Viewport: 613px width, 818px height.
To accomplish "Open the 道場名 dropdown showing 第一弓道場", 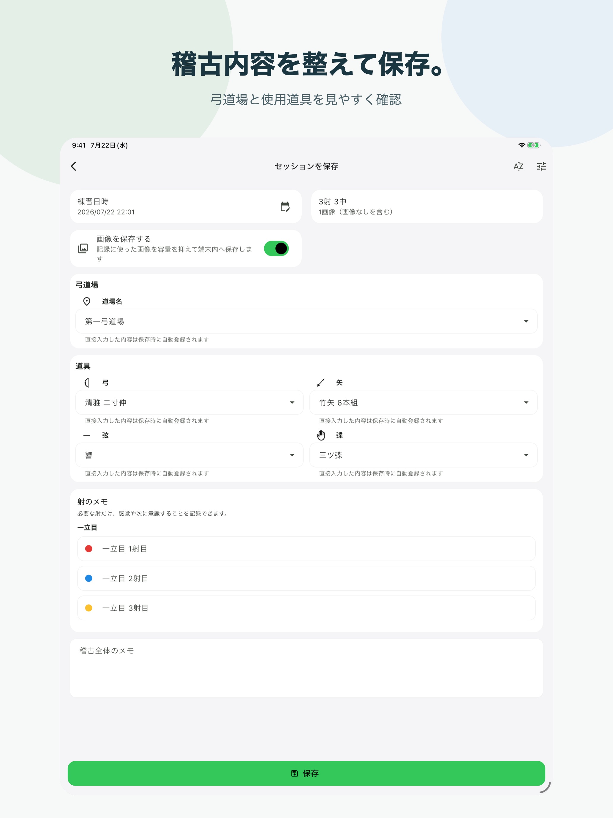I will [x=306, y=321].
